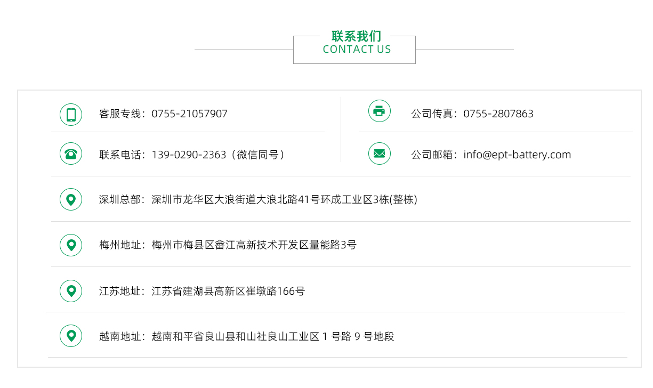Click the location pin for 深圳总部

pyautogui.click(x=70, y=199)
